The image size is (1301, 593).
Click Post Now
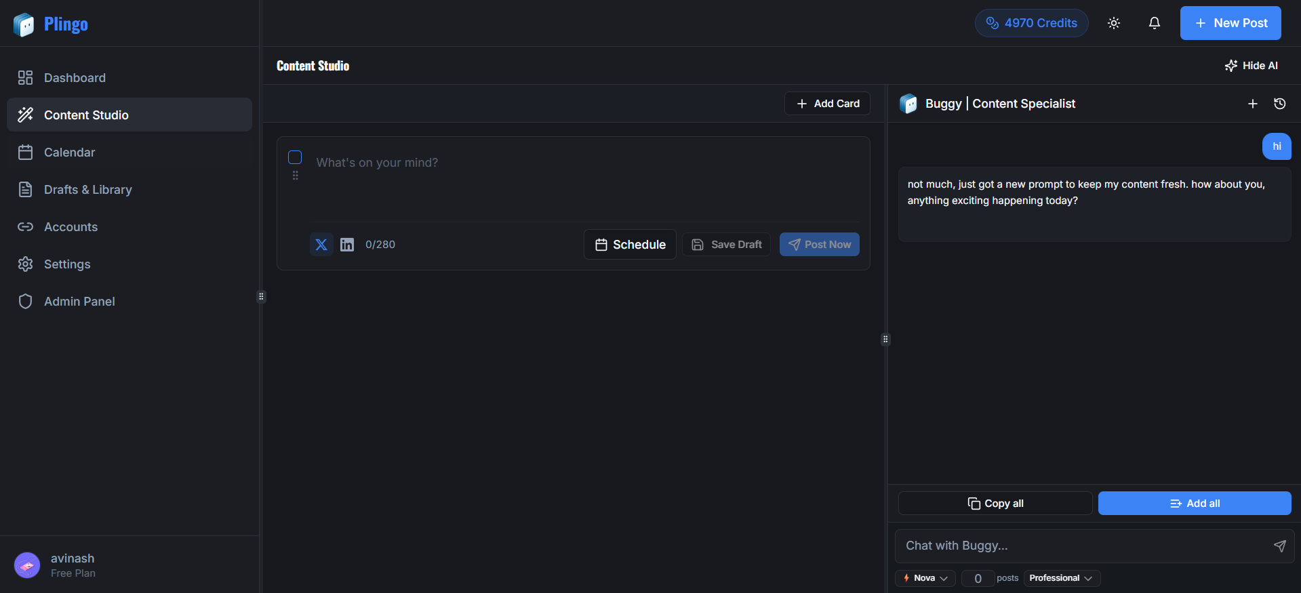(x=820, y=245)
